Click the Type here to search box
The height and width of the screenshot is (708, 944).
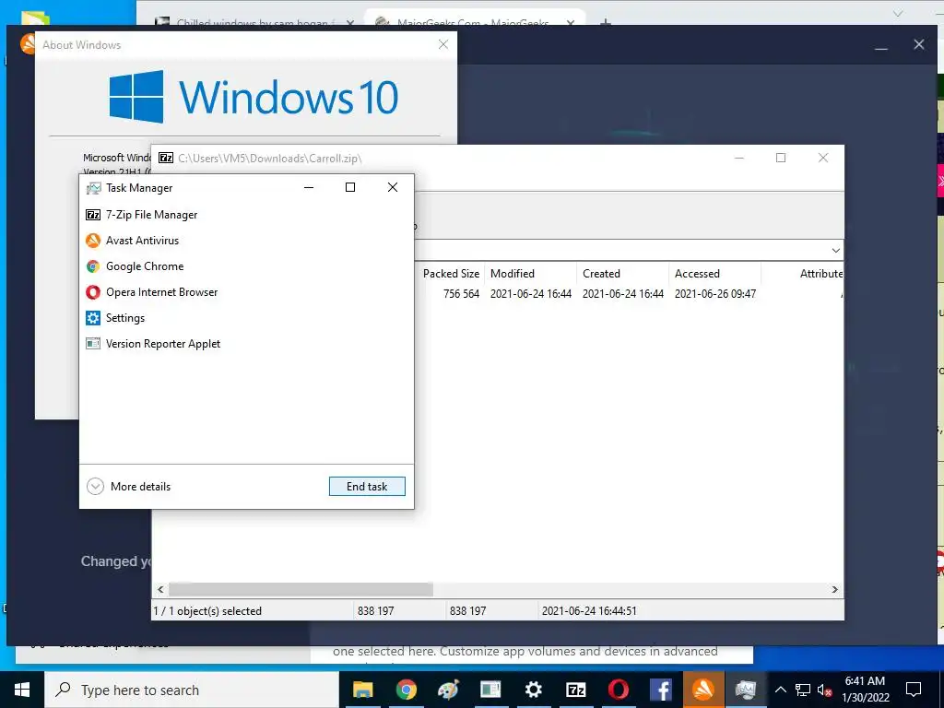[192, 690]
